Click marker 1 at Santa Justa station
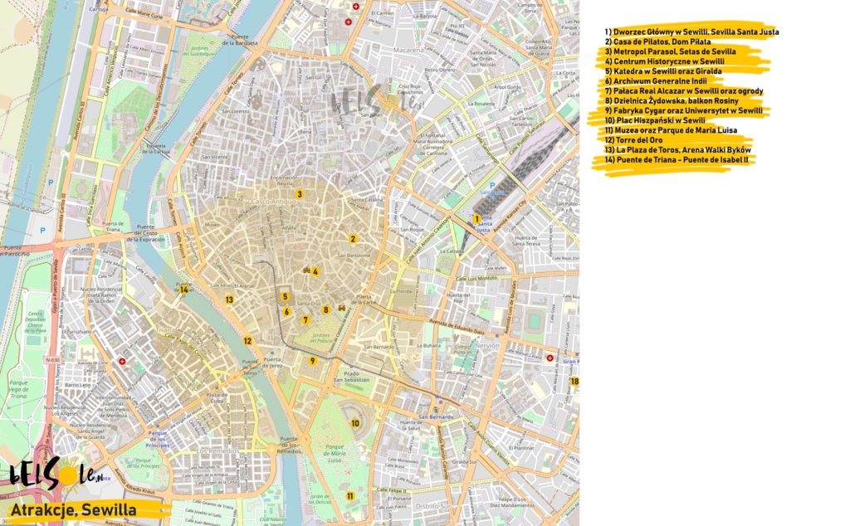Viewport: 850px width, 526px height. click(x=476, y=219)
